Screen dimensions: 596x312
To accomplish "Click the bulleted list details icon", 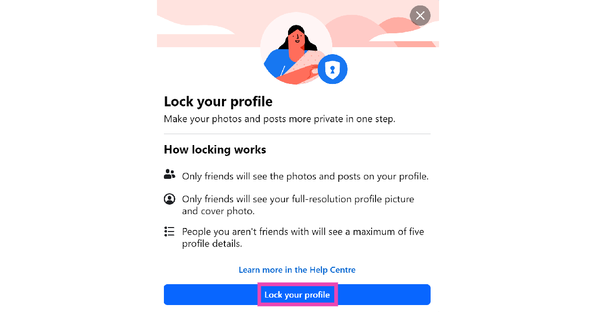I will coord(169,232).
